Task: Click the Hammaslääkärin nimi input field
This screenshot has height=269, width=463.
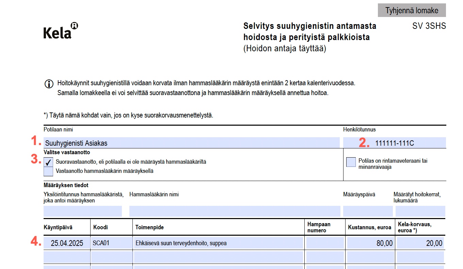Action: (234, 211)
